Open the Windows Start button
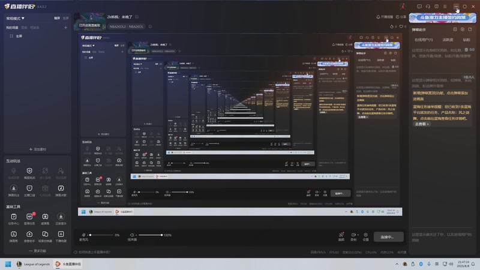The image size is (480, 270). (x=8, y=264)
